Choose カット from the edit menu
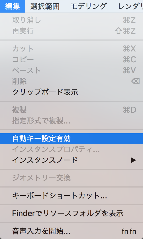The width and height of the screenshot is (143, 239). [x=71, y=49]
